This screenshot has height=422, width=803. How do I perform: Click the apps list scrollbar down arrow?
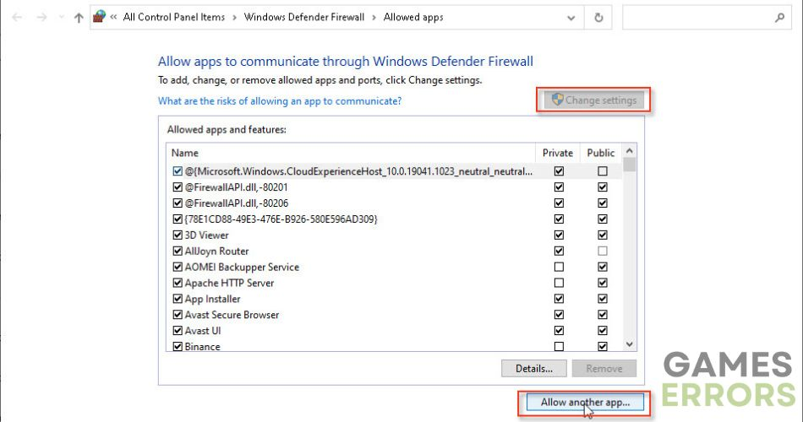pyautogui.click(x=629, y=344)
